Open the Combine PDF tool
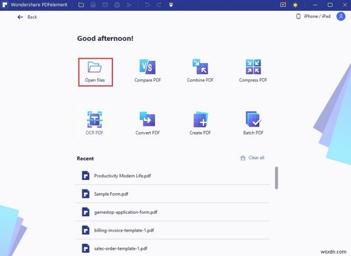The height and width of the screenshot is (256, 351). click(200, 70)
